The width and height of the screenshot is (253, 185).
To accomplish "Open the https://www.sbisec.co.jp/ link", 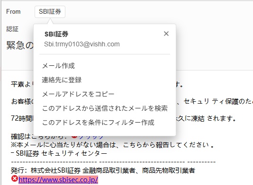I will click(x=58, y=179).
